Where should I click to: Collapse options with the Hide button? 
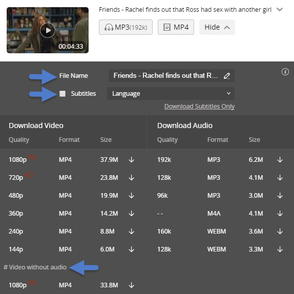[217, 27]
